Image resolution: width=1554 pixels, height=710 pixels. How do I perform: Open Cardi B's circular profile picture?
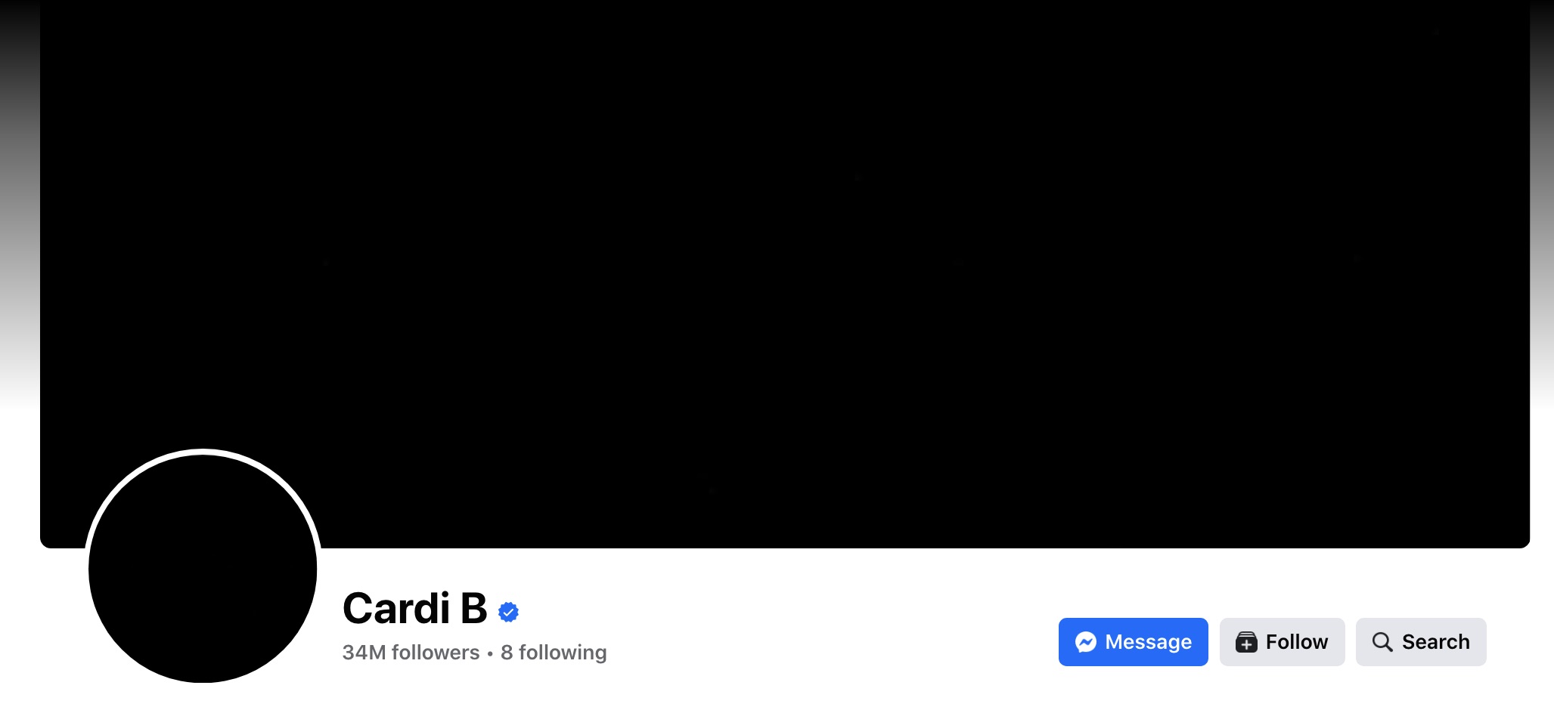tap(203, 568)
